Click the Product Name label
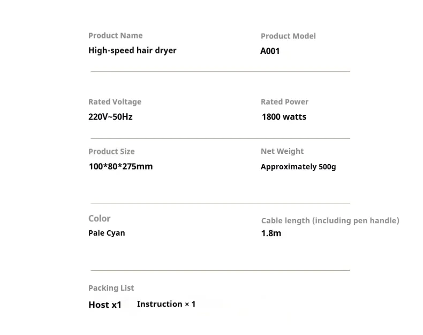This screenshot has height=335, width=423. [x=115, y=35]
